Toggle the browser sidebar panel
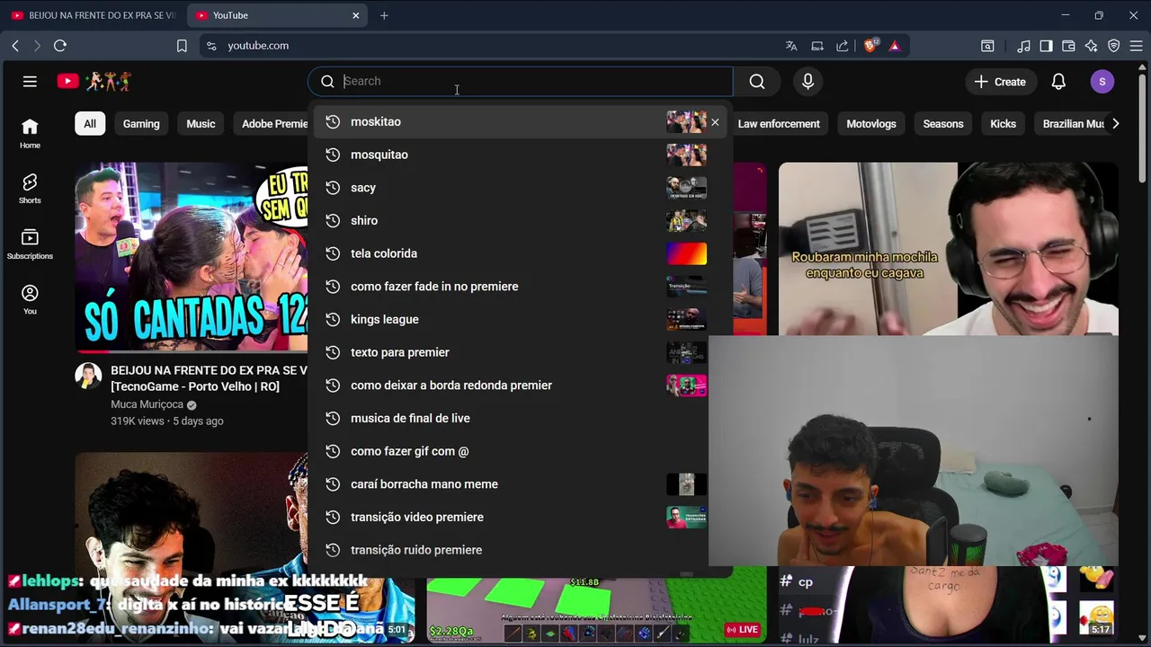Image resolution: width=1151 pixels, height=647 pixels. (x=1046, y=46)
